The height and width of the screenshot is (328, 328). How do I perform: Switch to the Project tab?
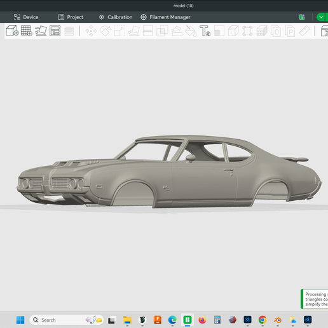point(71,17)
